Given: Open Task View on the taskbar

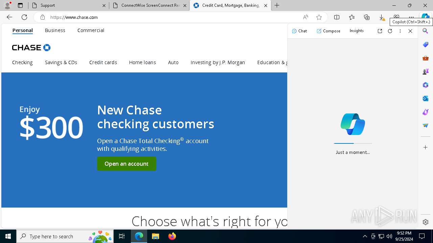Looking at the screenshot, I should 122,236.
